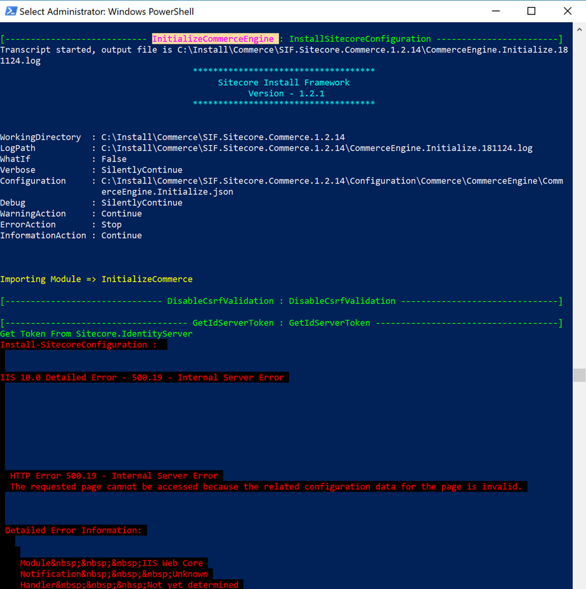Click the 'Sitecore Install Framework' heading
Viewport: 586px width, 589px height.
(284, 82)
